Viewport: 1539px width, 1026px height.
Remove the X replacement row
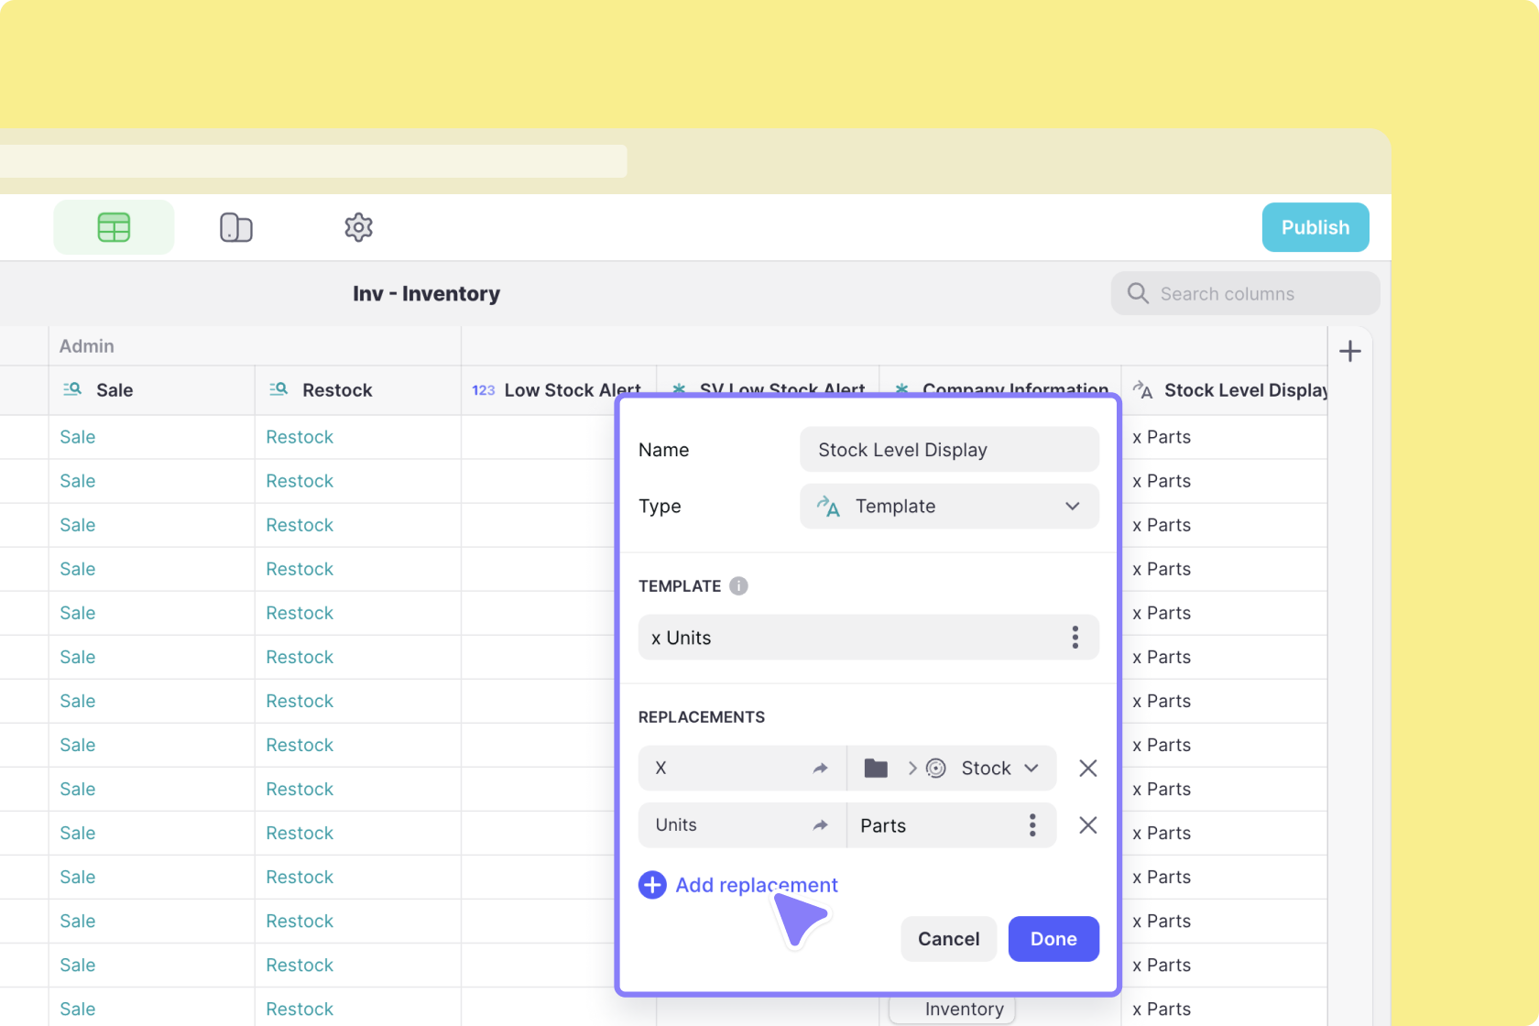1087,769
